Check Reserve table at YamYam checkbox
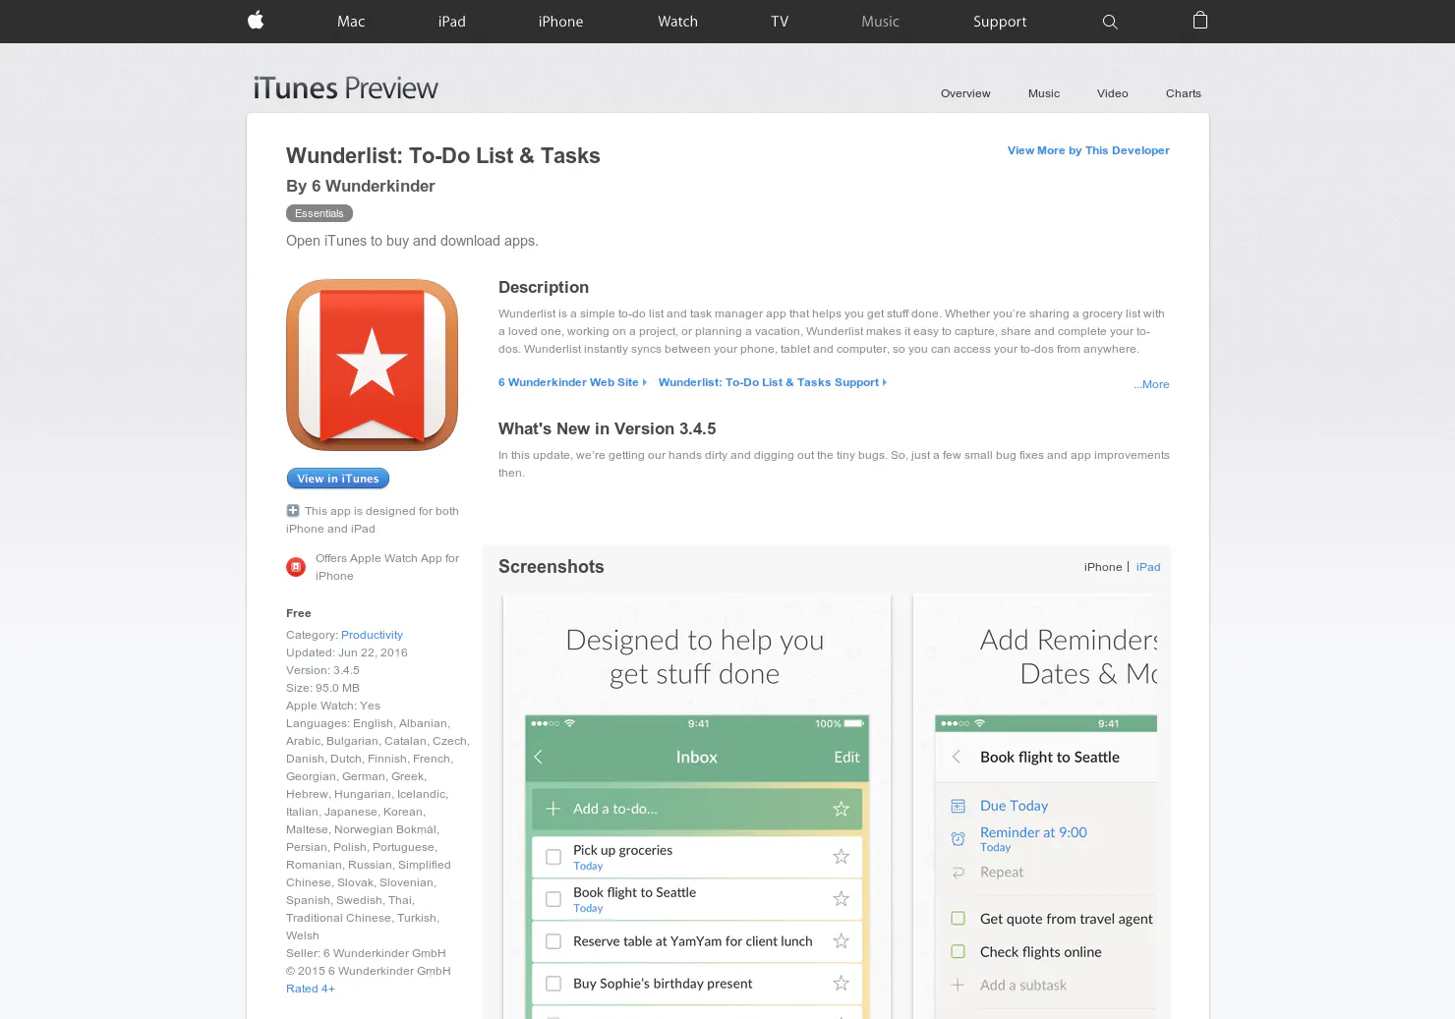1455x1019 pixels. pos(553,941)
